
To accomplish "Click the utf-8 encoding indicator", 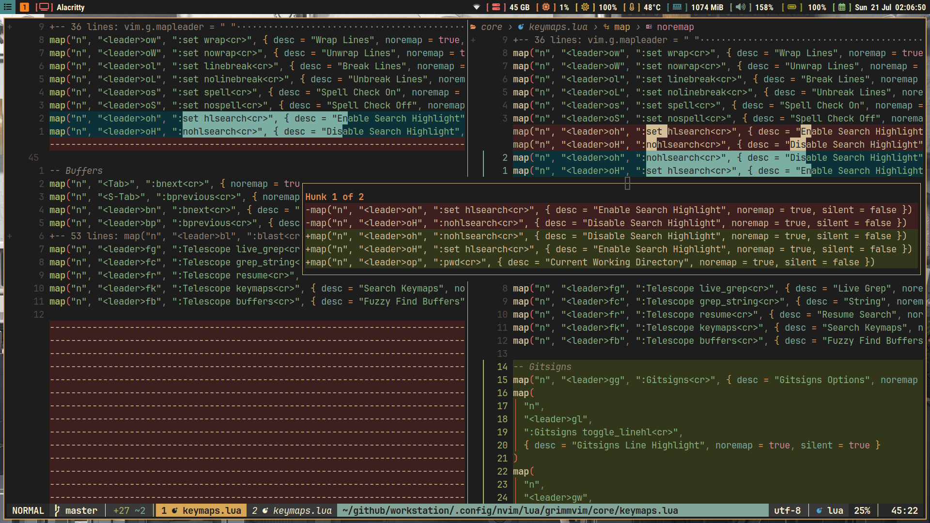I will click(x=787, y=510).
